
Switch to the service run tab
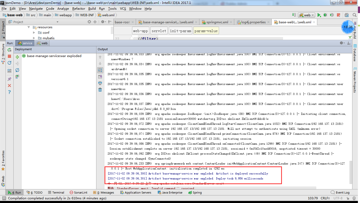pos(25,43)
